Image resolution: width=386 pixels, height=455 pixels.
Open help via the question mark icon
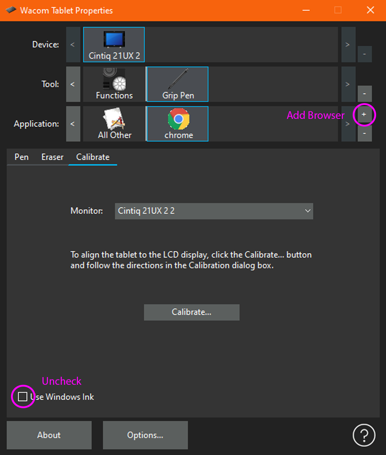364,435
